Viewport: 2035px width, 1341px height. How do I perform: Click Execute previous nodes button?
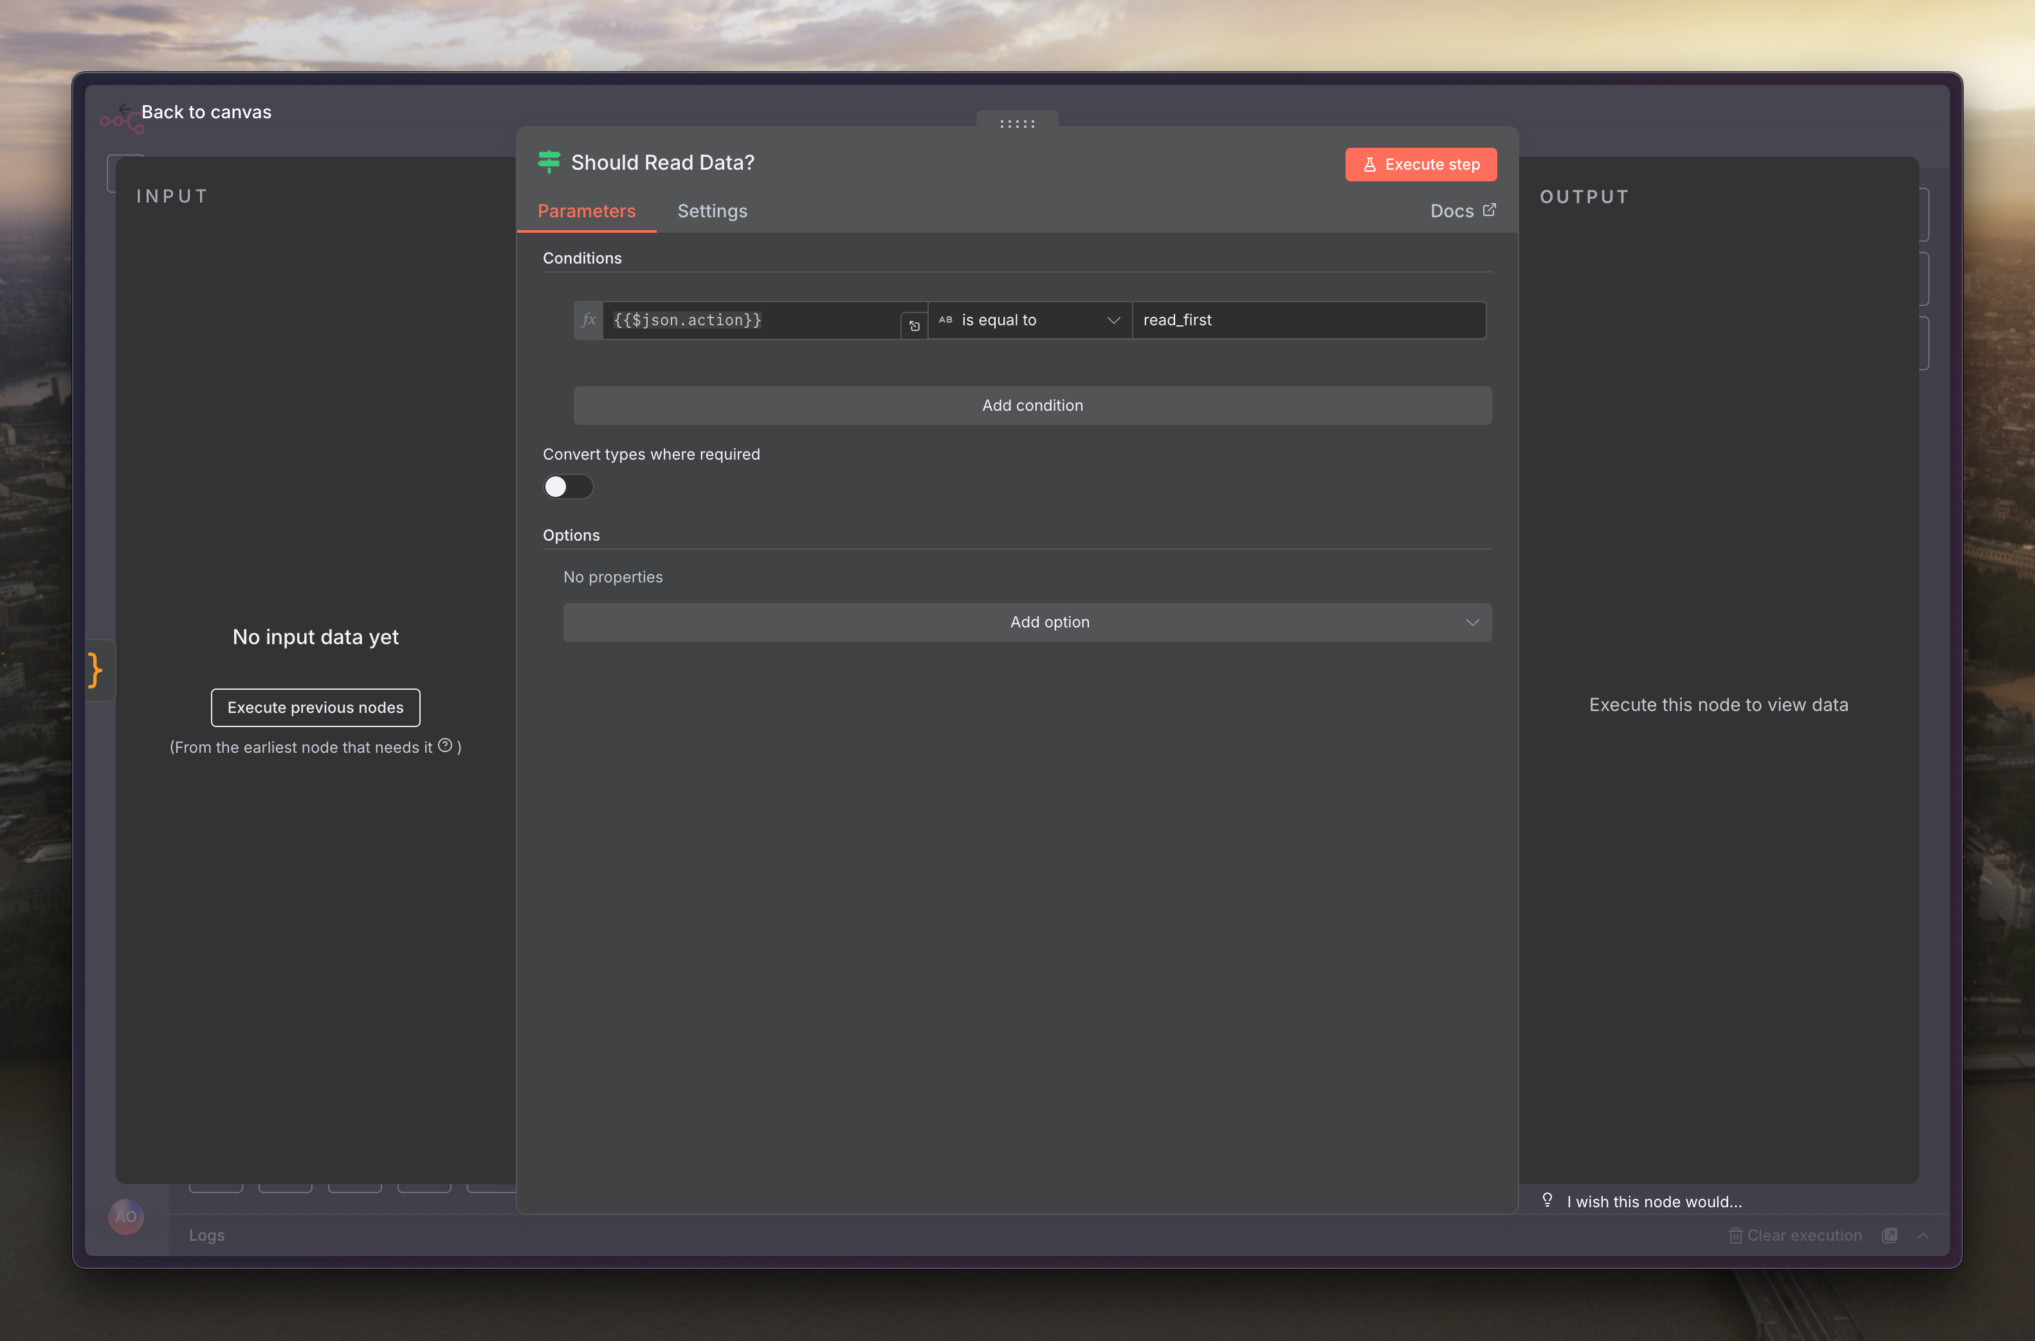tap(315, 707)
